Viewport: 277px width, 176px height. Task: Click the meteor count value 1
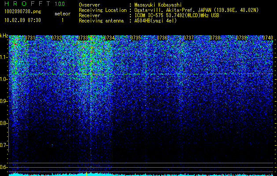point(63,20)
